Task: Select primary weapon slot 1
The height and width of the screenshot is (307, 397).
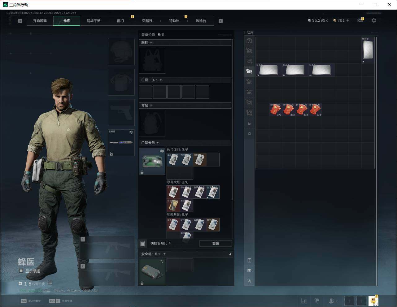Action: pos(107,248)
